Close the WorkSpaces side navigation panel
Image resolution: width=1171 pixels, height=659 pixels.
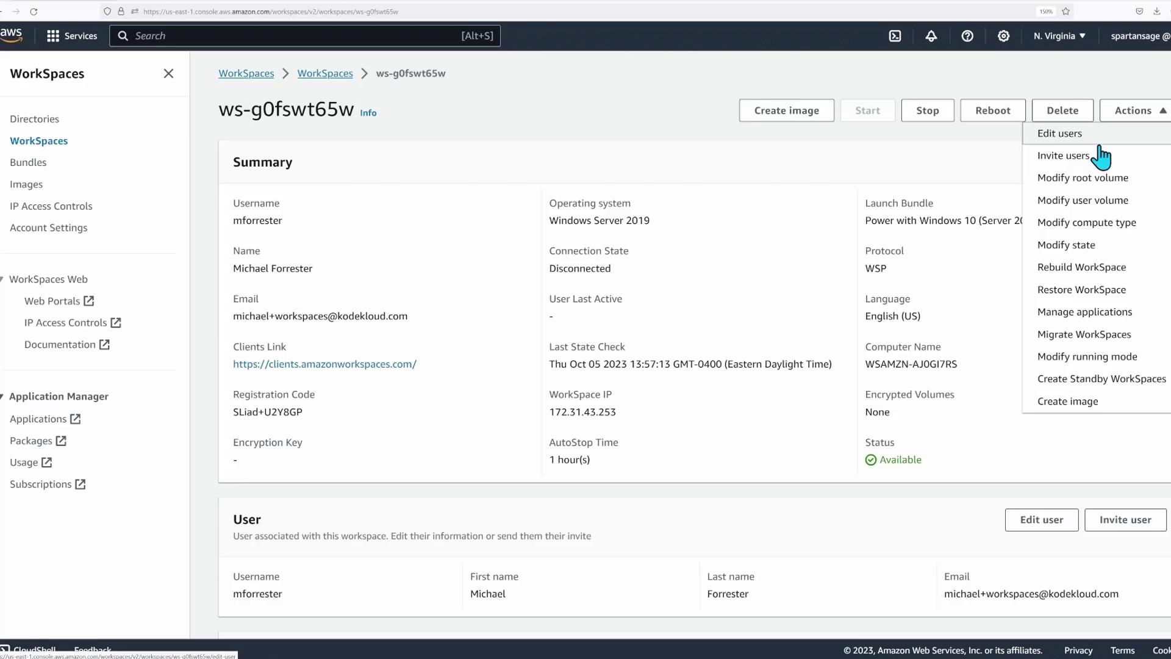pos(168,74)
